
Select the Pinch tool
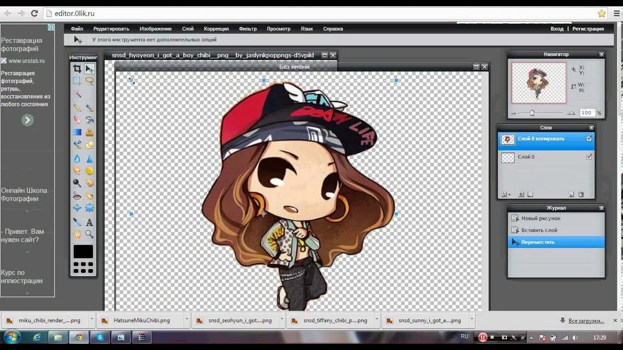pyautogui.click(x=90, y=208)
